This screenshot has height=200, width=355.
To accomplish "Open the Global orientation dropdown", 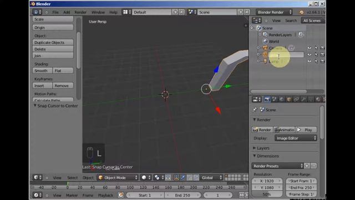I will click(x=211, y=178).
